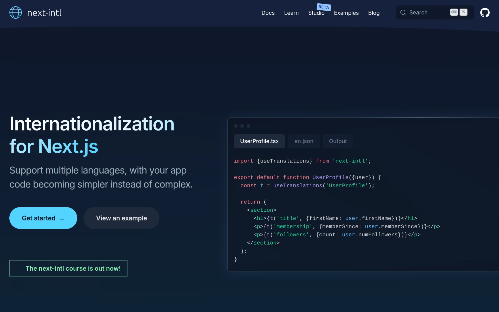Viewport: 499px width, 312px height.
Task: Click the search magnifier icon
Action: (403, 12)
